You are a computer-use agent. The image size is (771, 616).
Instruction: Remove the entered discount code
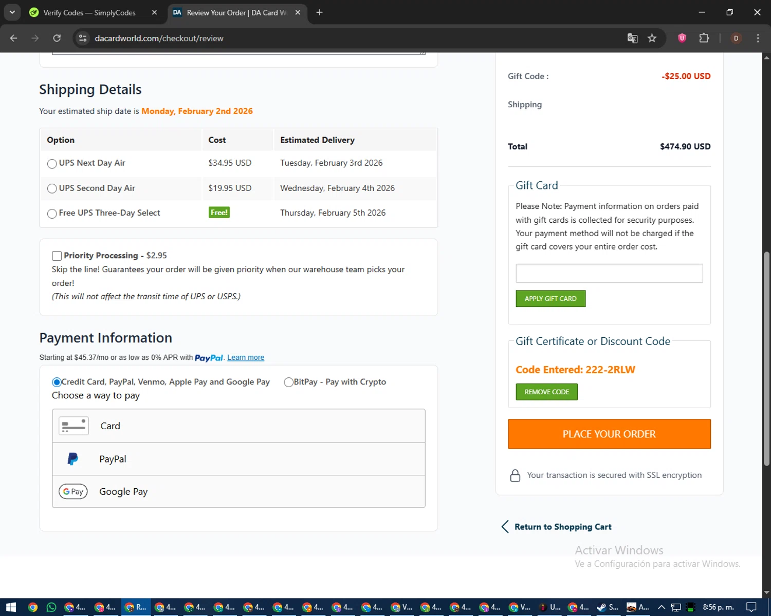[x=546, y=392]
